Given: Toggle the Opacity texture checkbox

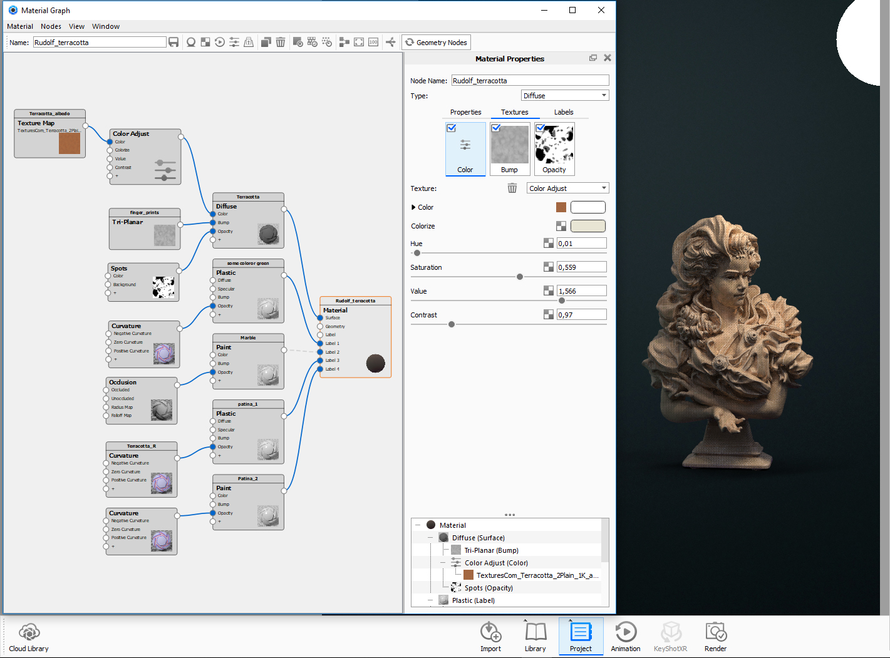Looking at the screenshot, I should [x=541, y=128].
